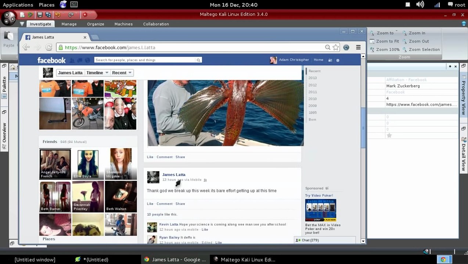
Task: Go to Facebook Home
Action: tap(318, 60)
